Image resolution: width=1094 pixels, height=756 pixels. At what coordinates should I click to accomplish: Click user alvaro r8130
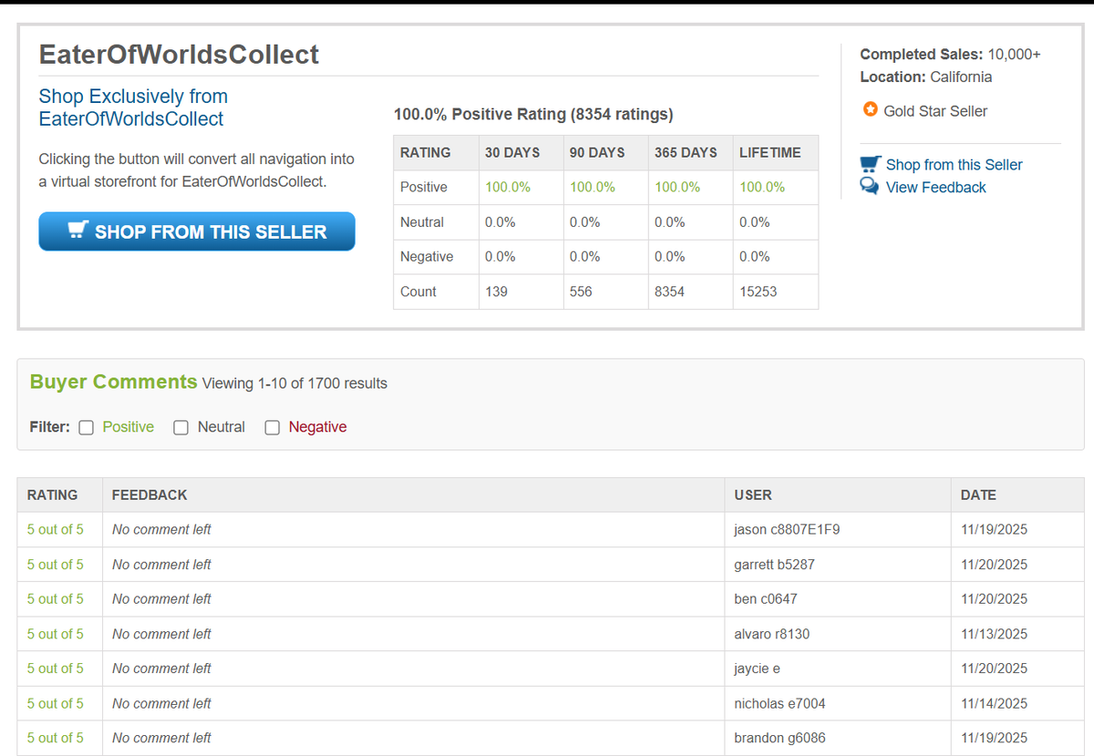click(x=771, y=633)
